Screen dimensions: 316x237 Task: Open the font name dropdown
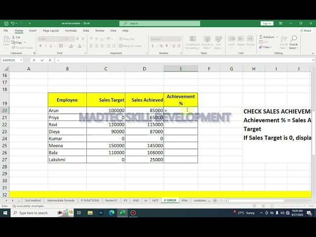coord(63,39)
